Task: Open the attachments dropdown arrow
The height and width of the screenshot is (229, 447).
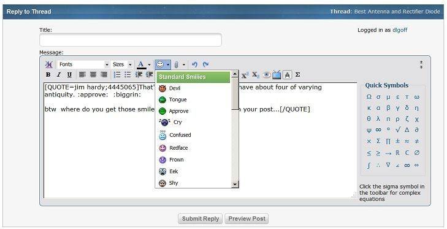Action: coord(184,65)
